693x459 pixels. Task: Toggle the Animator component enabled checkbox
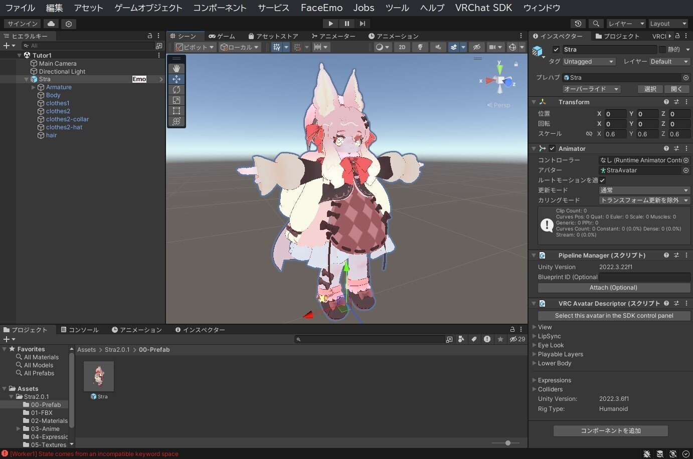[x=552, y=148]
